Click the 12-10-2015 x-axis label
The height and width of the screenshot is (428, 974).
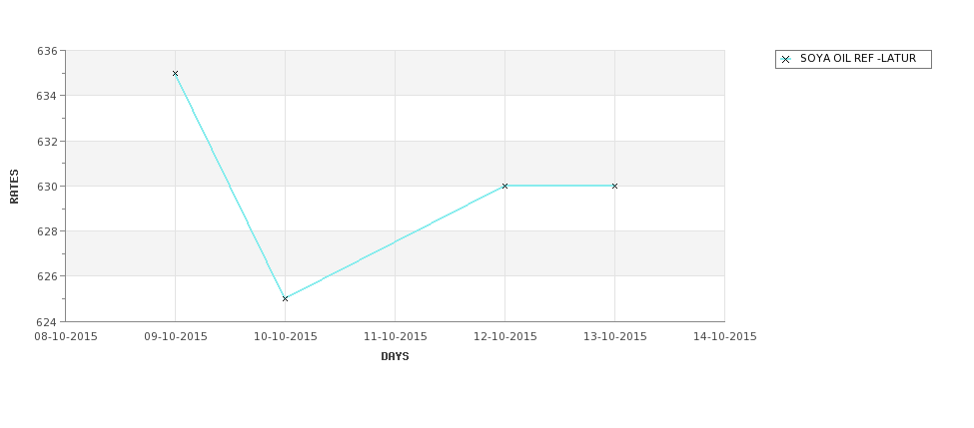505,337
